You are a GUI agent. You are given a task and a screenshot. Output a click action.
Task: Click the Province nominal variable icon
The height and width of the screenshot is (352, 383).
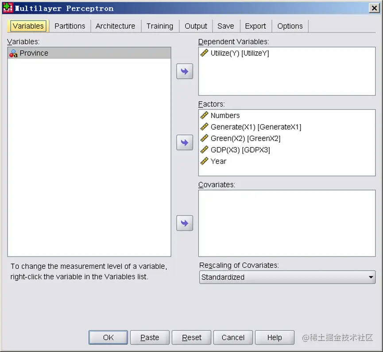[13, 53]
